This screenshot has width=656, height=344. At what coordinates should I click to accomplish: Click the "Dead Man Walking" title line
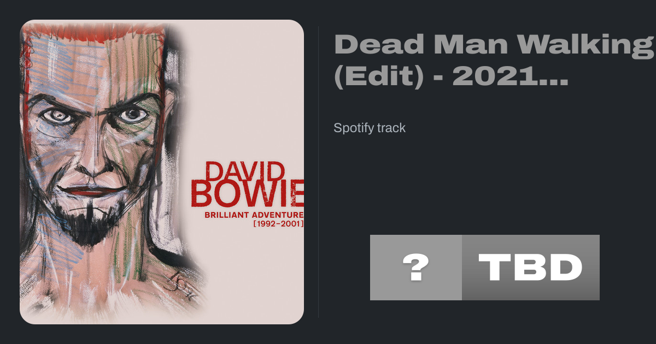point(494,44)
